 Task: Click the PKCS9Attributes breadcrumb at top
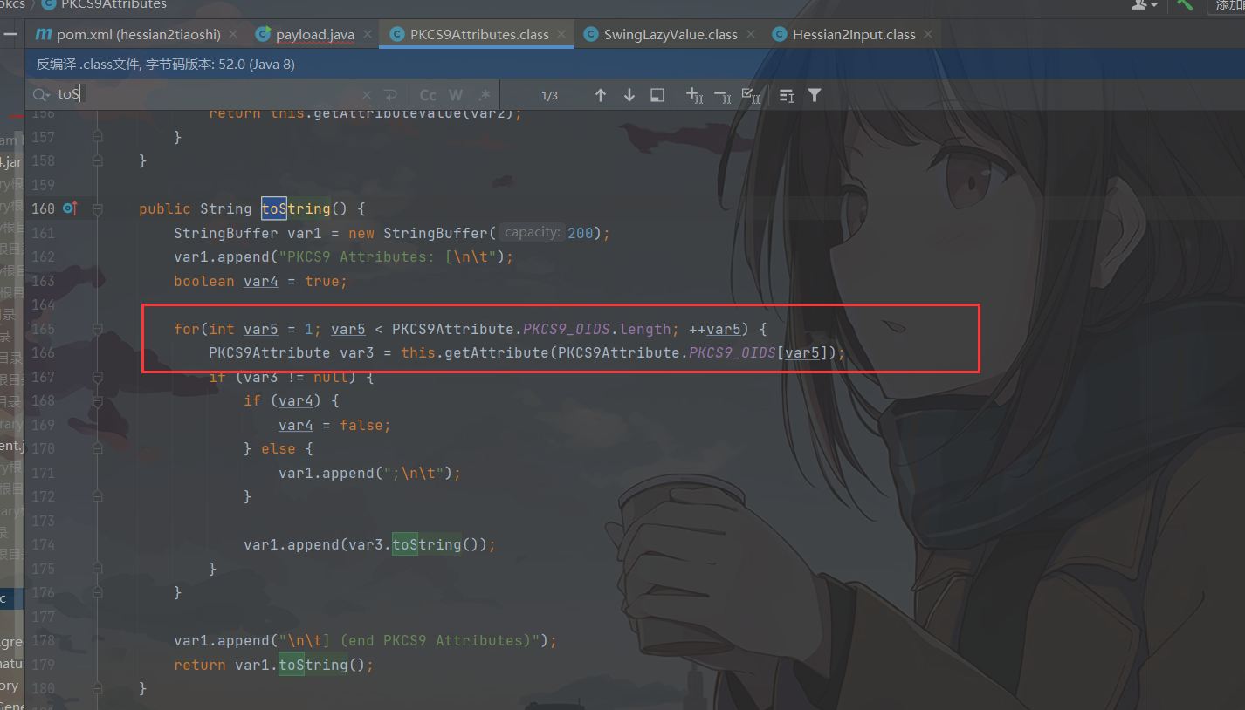coord(113,4)
